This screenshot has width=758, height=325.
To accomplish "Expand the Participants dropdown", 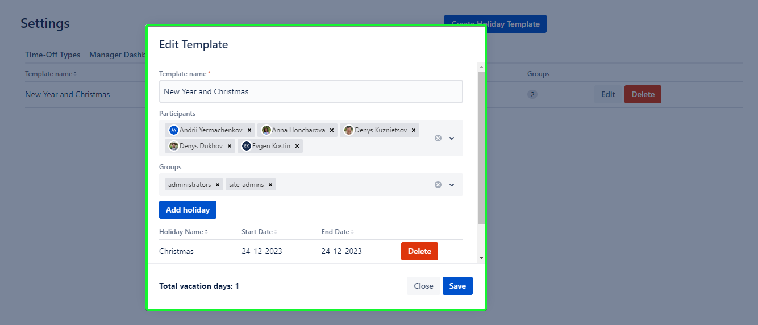I will tap(452, 138).
